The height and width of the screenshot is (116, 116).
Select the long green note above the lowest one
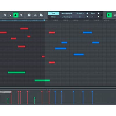(17, 72)
